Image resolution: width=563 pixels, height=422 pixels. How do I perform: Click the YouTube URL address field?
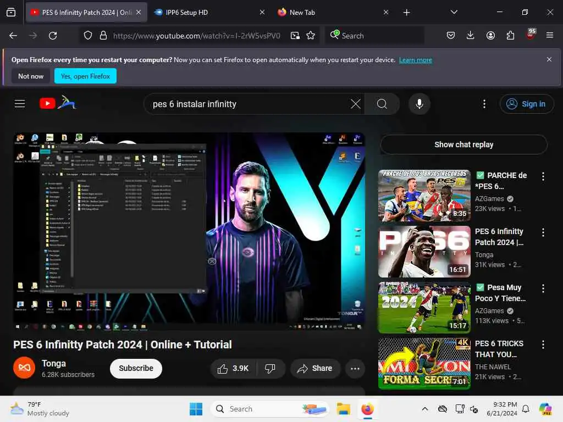point(196,36)
